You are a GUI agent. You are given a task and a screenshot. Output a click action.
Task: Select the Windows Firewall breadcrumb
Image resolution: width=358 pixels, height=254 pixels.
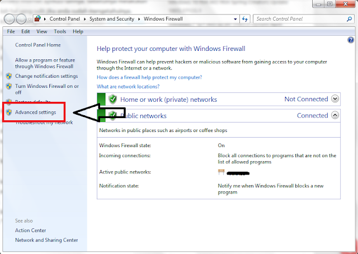(x=163, y=19)
